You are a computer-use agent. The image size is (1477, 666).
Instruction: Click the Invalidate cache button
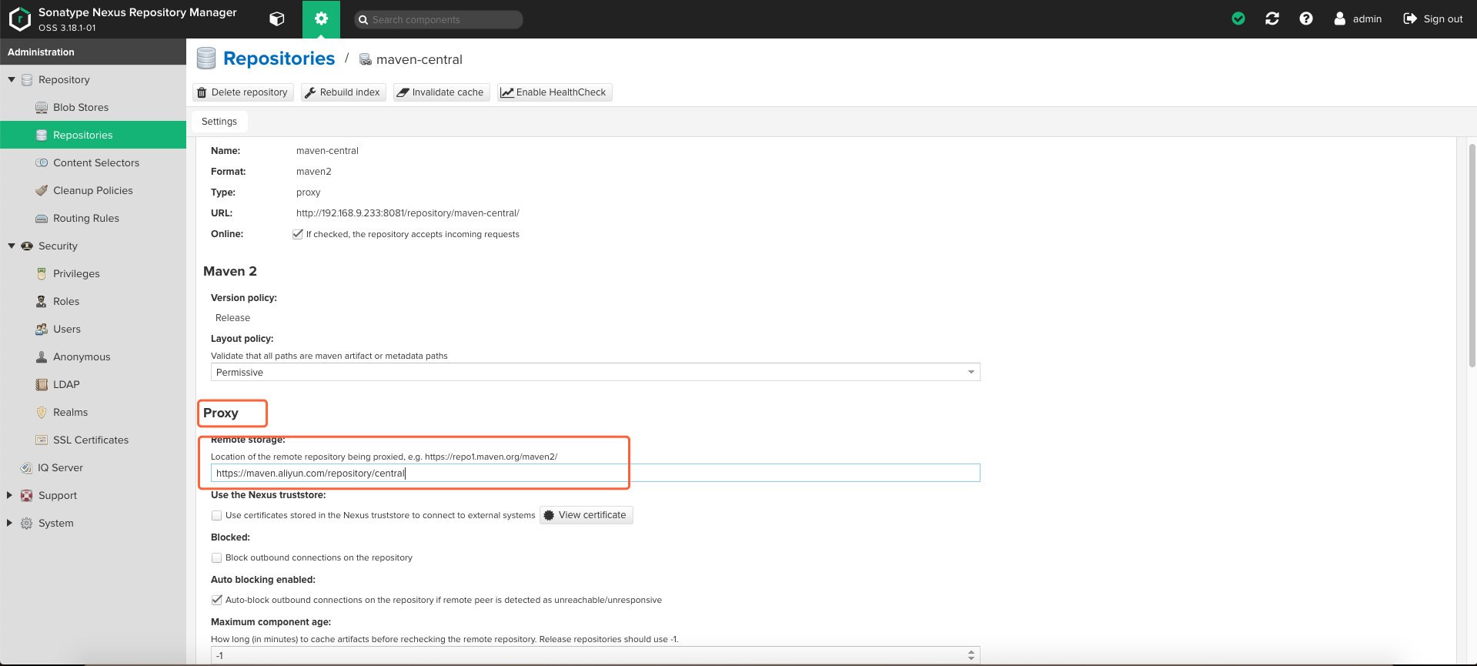point(441,92)
